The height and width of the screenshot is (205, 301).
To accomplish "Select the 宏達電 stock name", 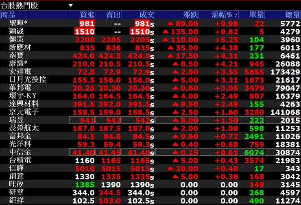I will (20, 72).
